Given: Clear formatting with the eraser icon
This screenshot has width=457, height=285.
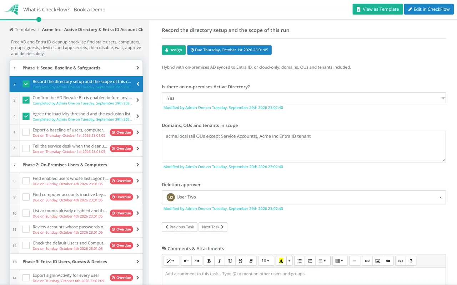Looking at the screenshot, I should click(251, 261).
